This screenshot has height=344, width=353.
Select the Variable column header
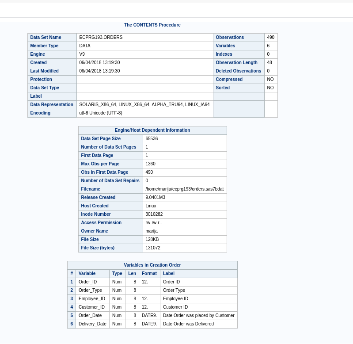point(87,274)
